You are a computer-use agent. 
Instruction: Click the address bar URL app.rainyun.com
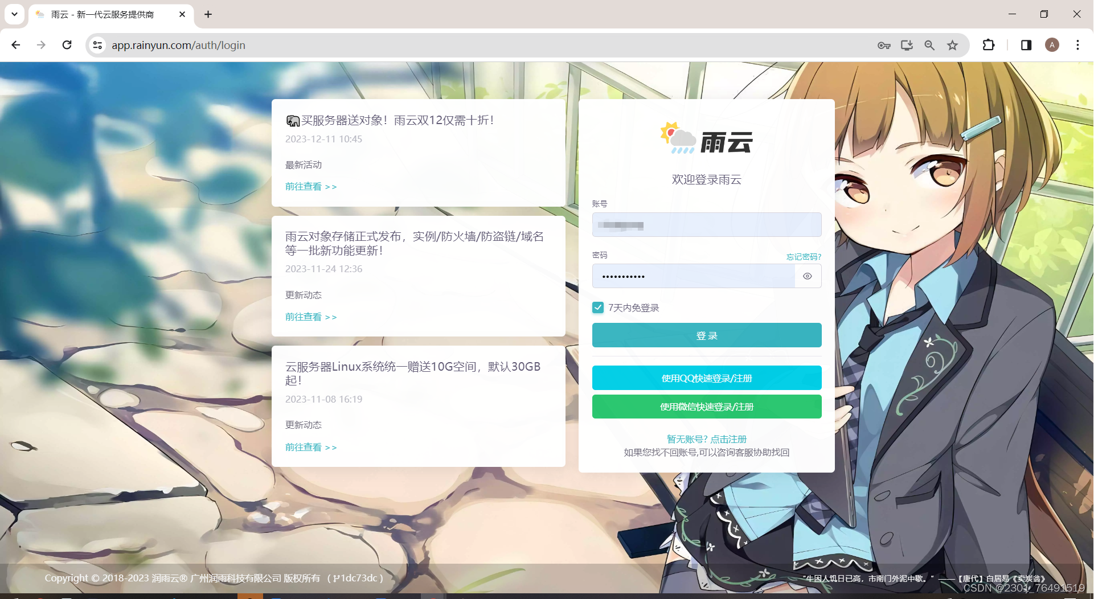(x=178, y=45)
